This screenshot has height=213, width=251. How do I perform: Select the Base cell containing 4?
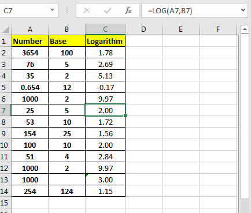point(67,156)
